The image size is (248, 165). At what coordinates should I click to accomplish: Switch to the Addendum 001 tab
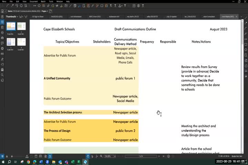point(114,16)
